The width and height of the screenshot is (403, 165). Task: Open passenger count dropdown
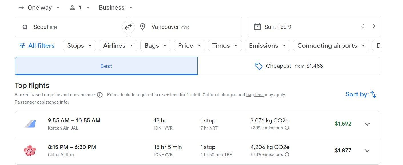(80, 8)
